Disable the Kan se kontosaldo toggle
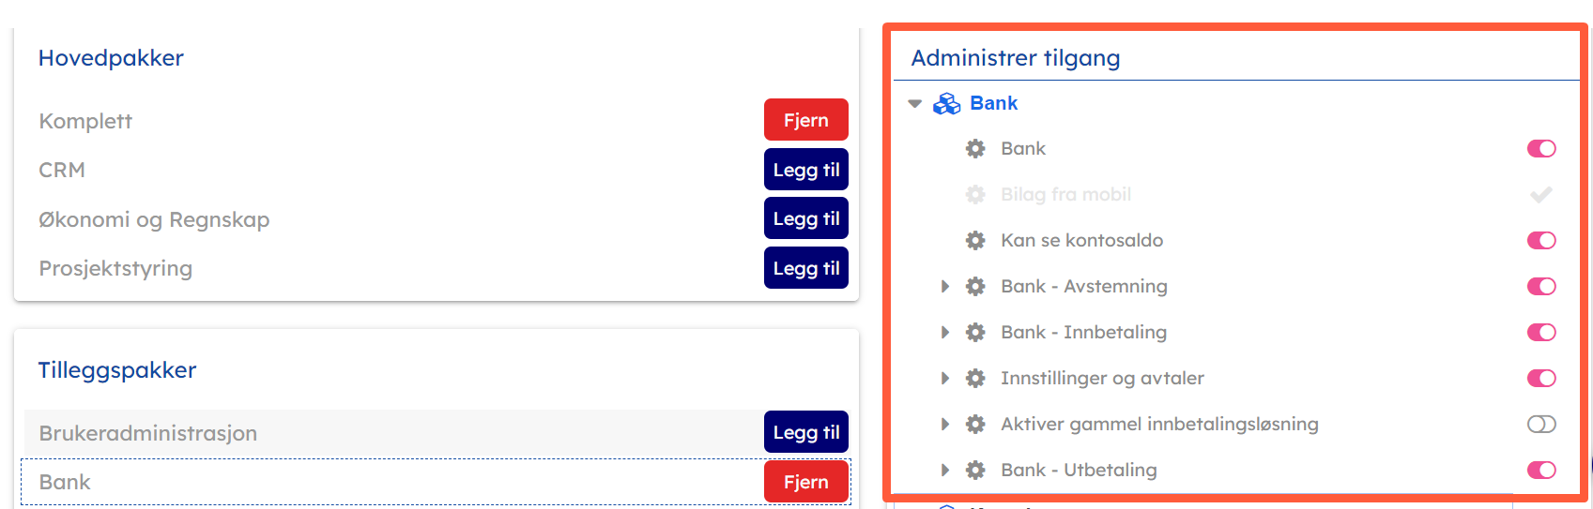Image resolution: width=1593 pixels, height=509 pixels. click(x=1540, y=241)
